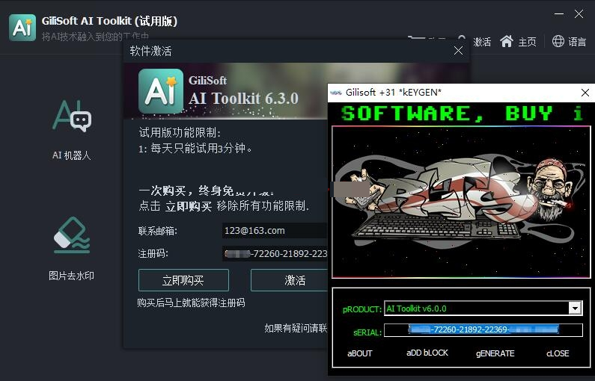The image size is (595, 381).
Task: Click aBOUT in the keygen window
Action: click(360, 353)
